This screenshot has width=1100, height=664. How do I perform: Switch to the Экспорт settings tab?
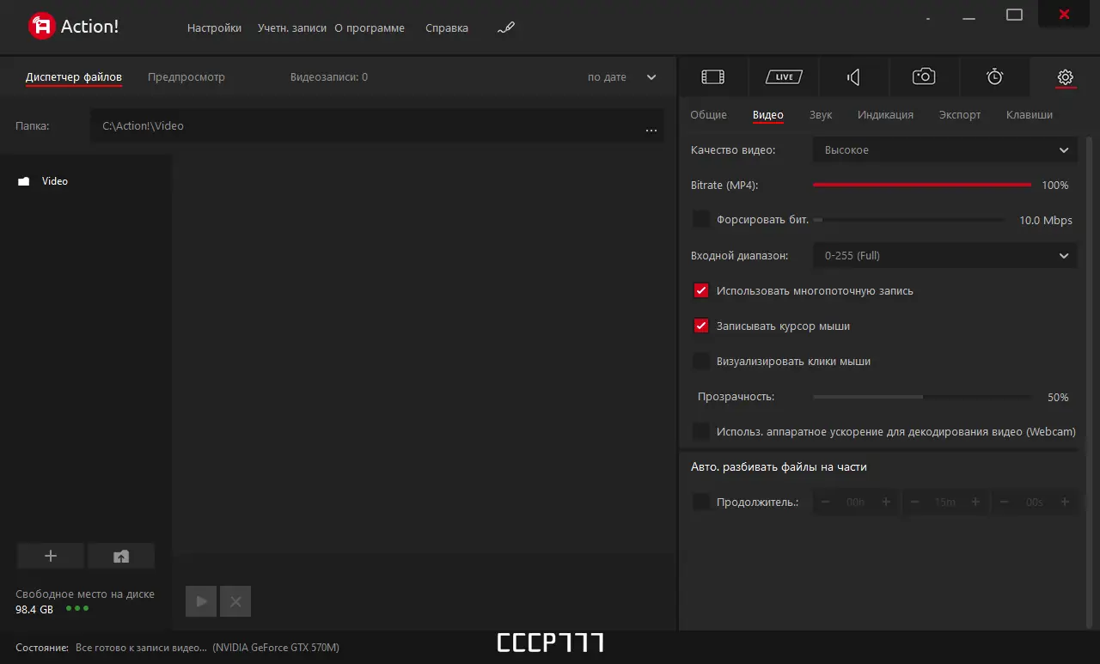pos(960,114)
